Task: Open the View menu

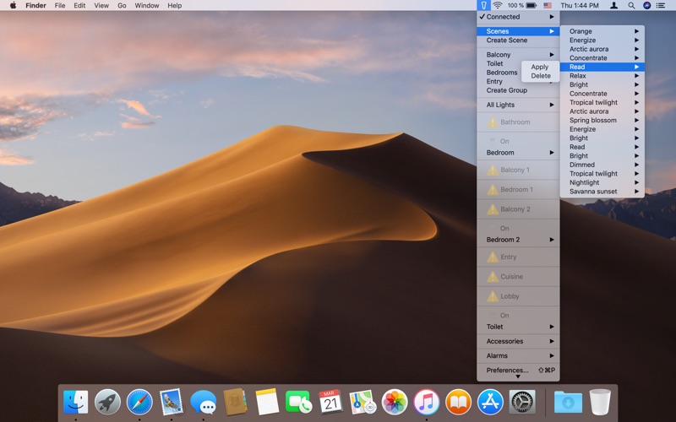Action: [101, 6]
